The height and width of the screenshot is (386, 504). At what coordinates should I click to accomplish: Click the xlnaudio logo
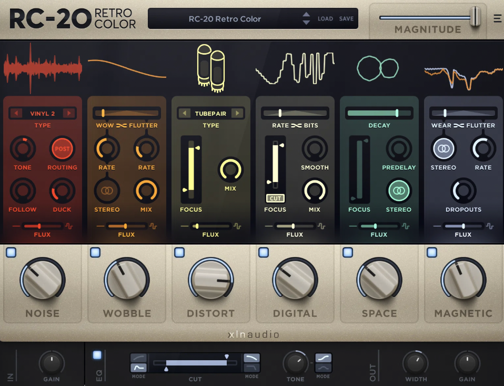pos(253,334)
